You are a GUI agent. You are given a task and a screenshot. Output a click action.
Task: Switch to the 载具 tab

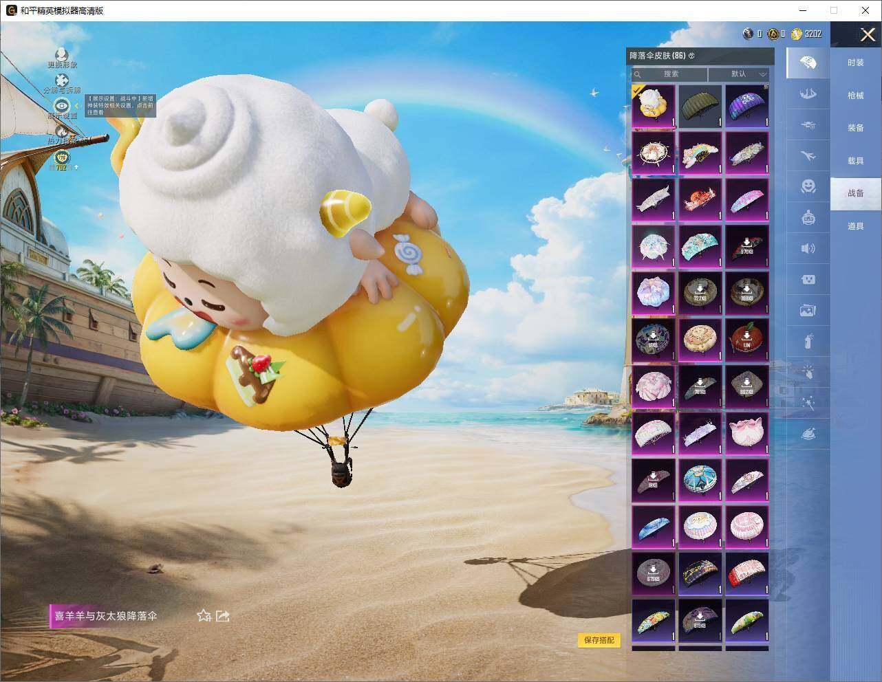856,161
